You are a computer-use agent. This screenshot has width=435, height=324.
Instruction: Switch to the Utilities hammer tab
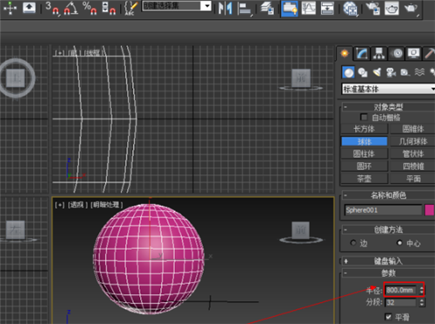(430, 53)
